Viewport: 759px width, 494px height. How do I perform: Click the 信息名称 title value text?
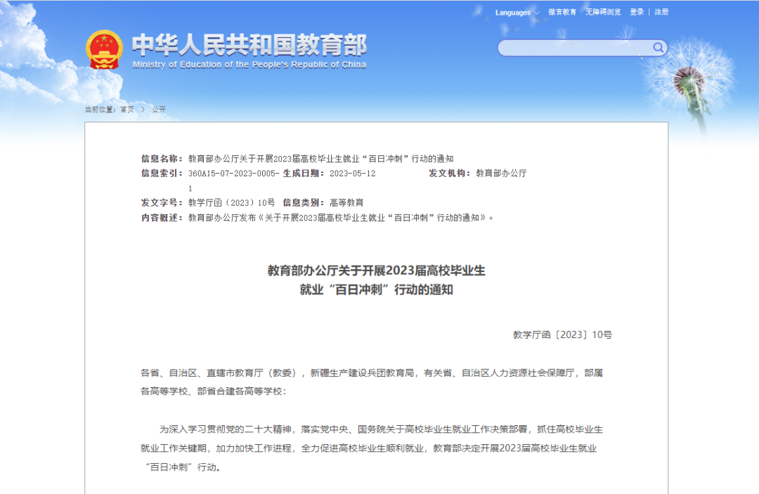tap(320, 159)
